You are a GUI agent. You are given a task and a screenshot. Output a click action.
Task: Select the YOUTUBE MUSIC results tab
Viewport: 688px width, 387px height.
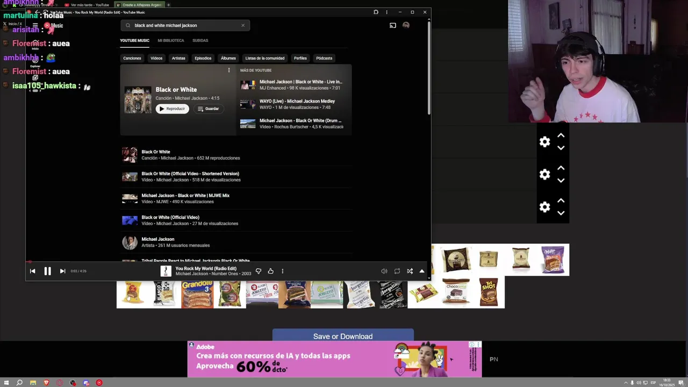pyautogui.click(x=134, y=40)
